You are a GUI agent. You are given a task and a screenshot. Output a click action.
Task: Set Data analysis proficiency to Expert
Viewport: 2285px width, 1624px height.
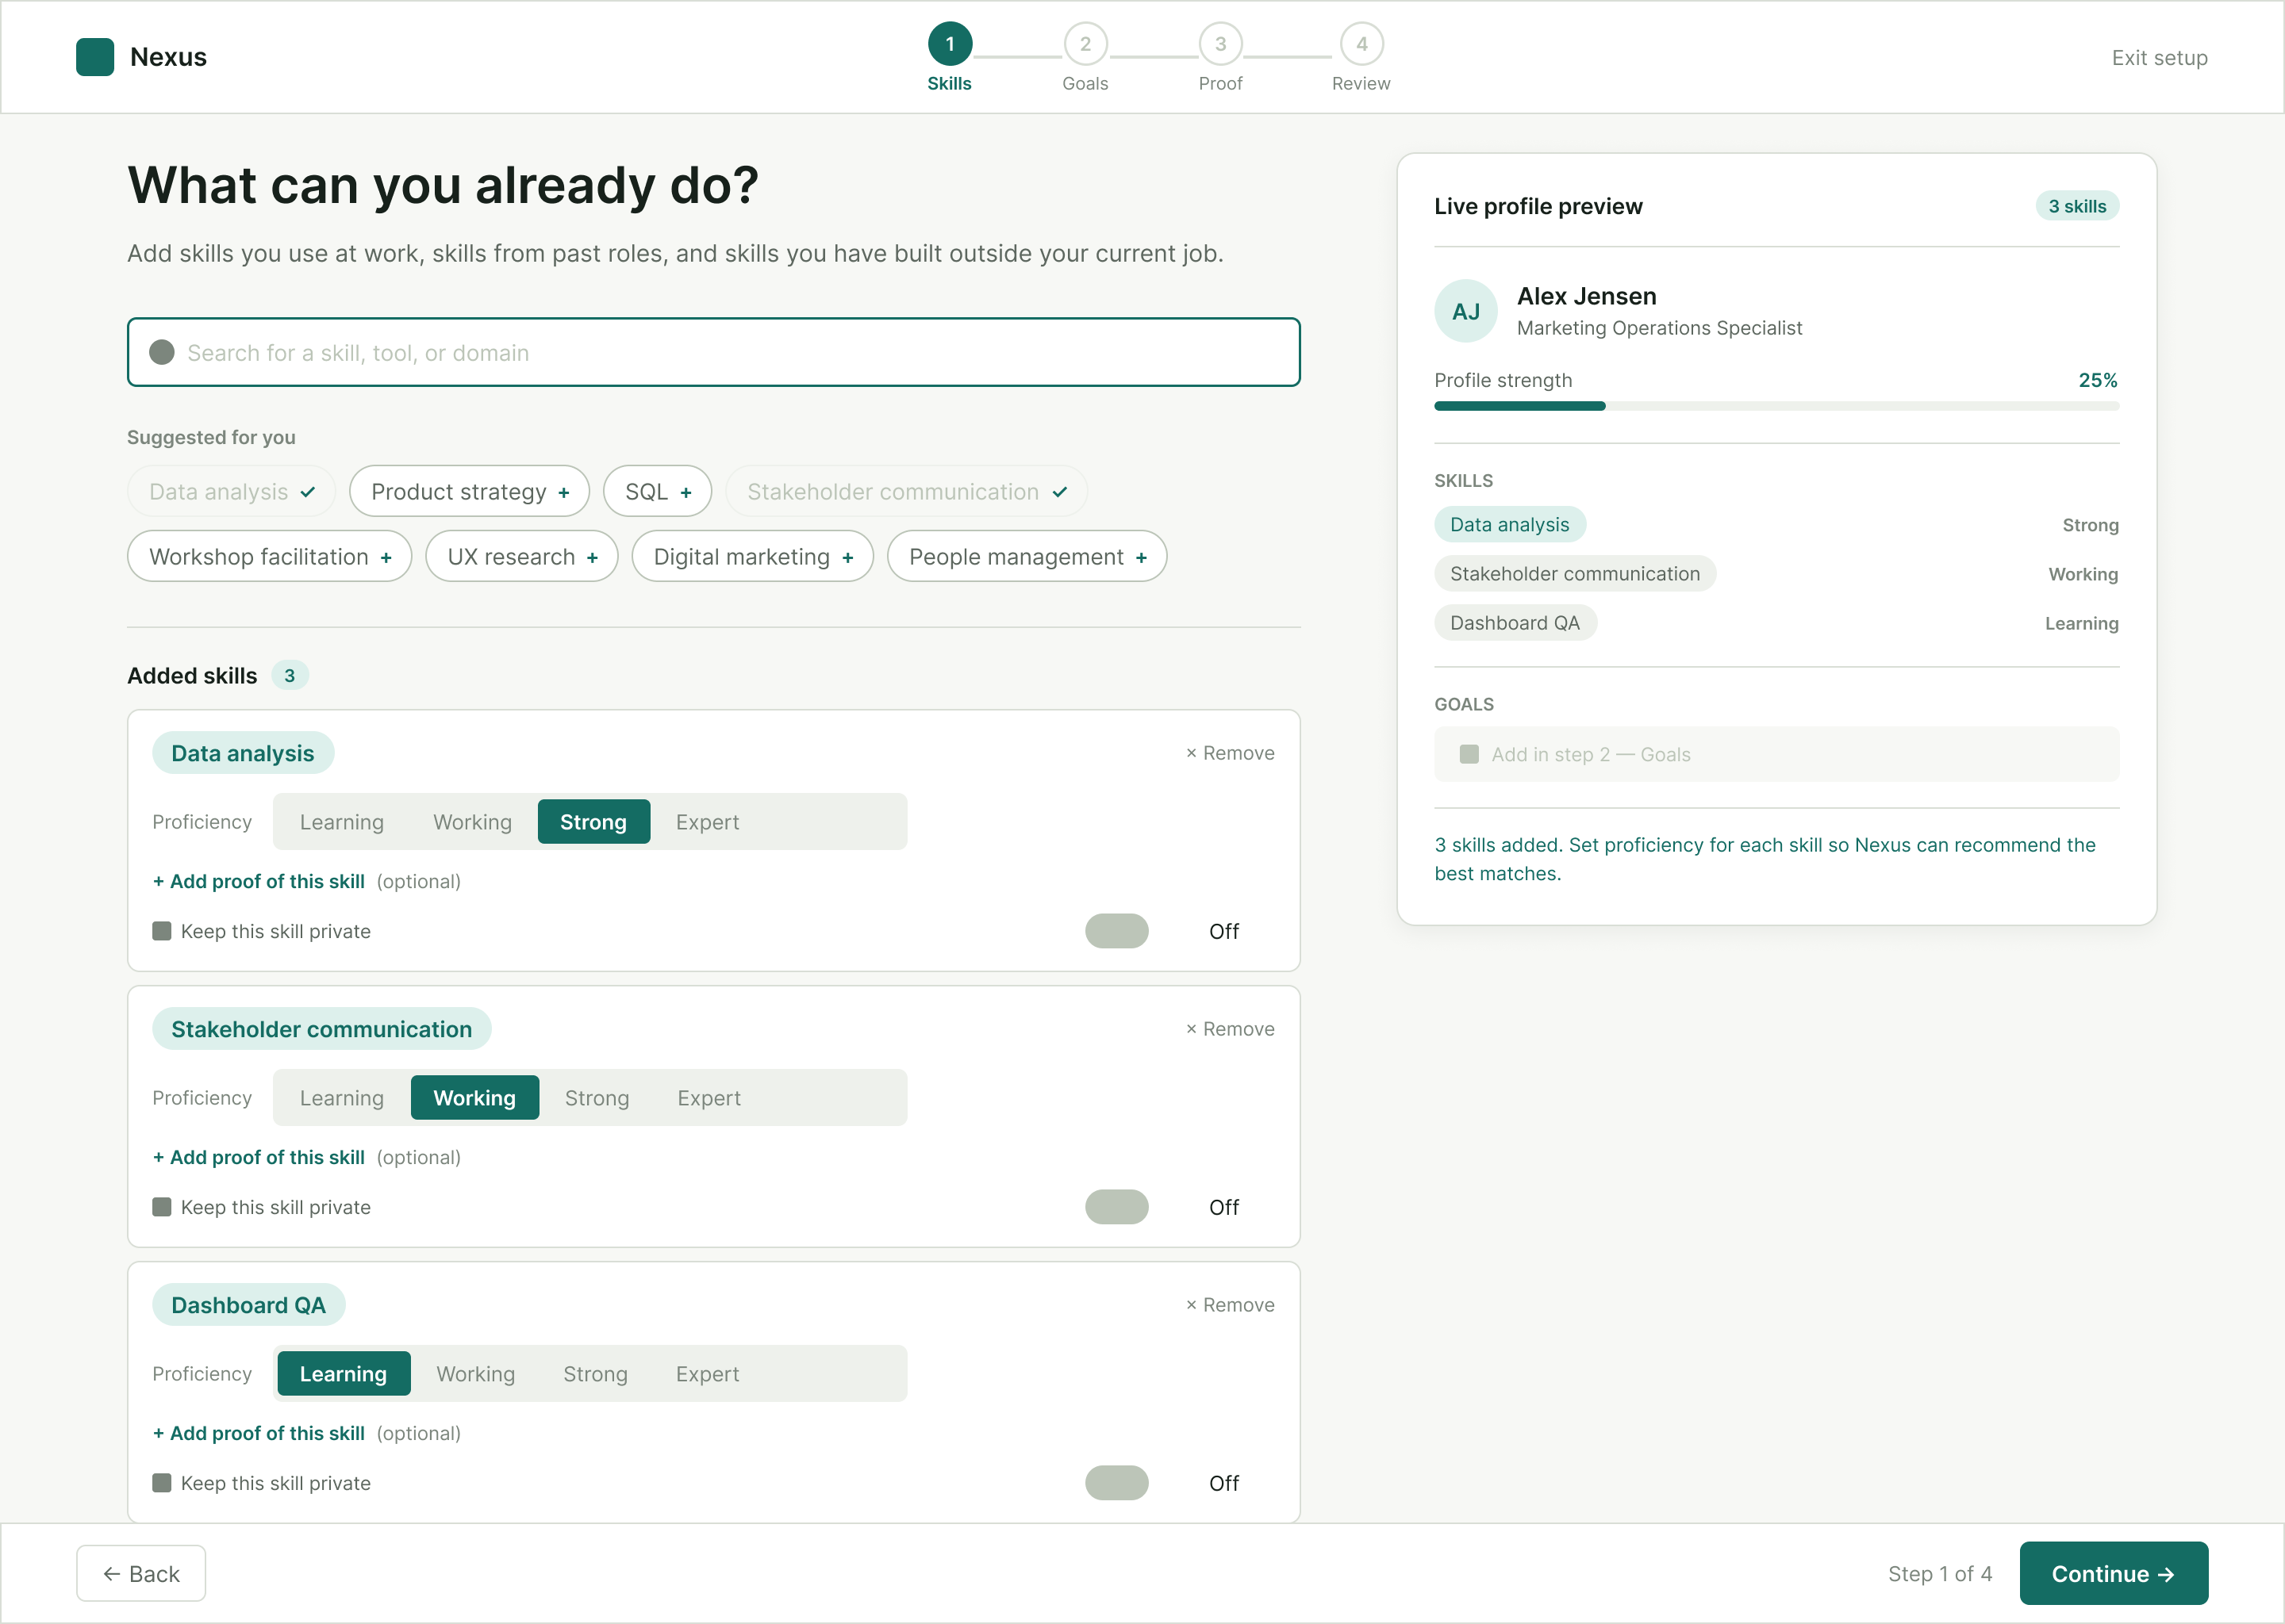coord(707,822)
